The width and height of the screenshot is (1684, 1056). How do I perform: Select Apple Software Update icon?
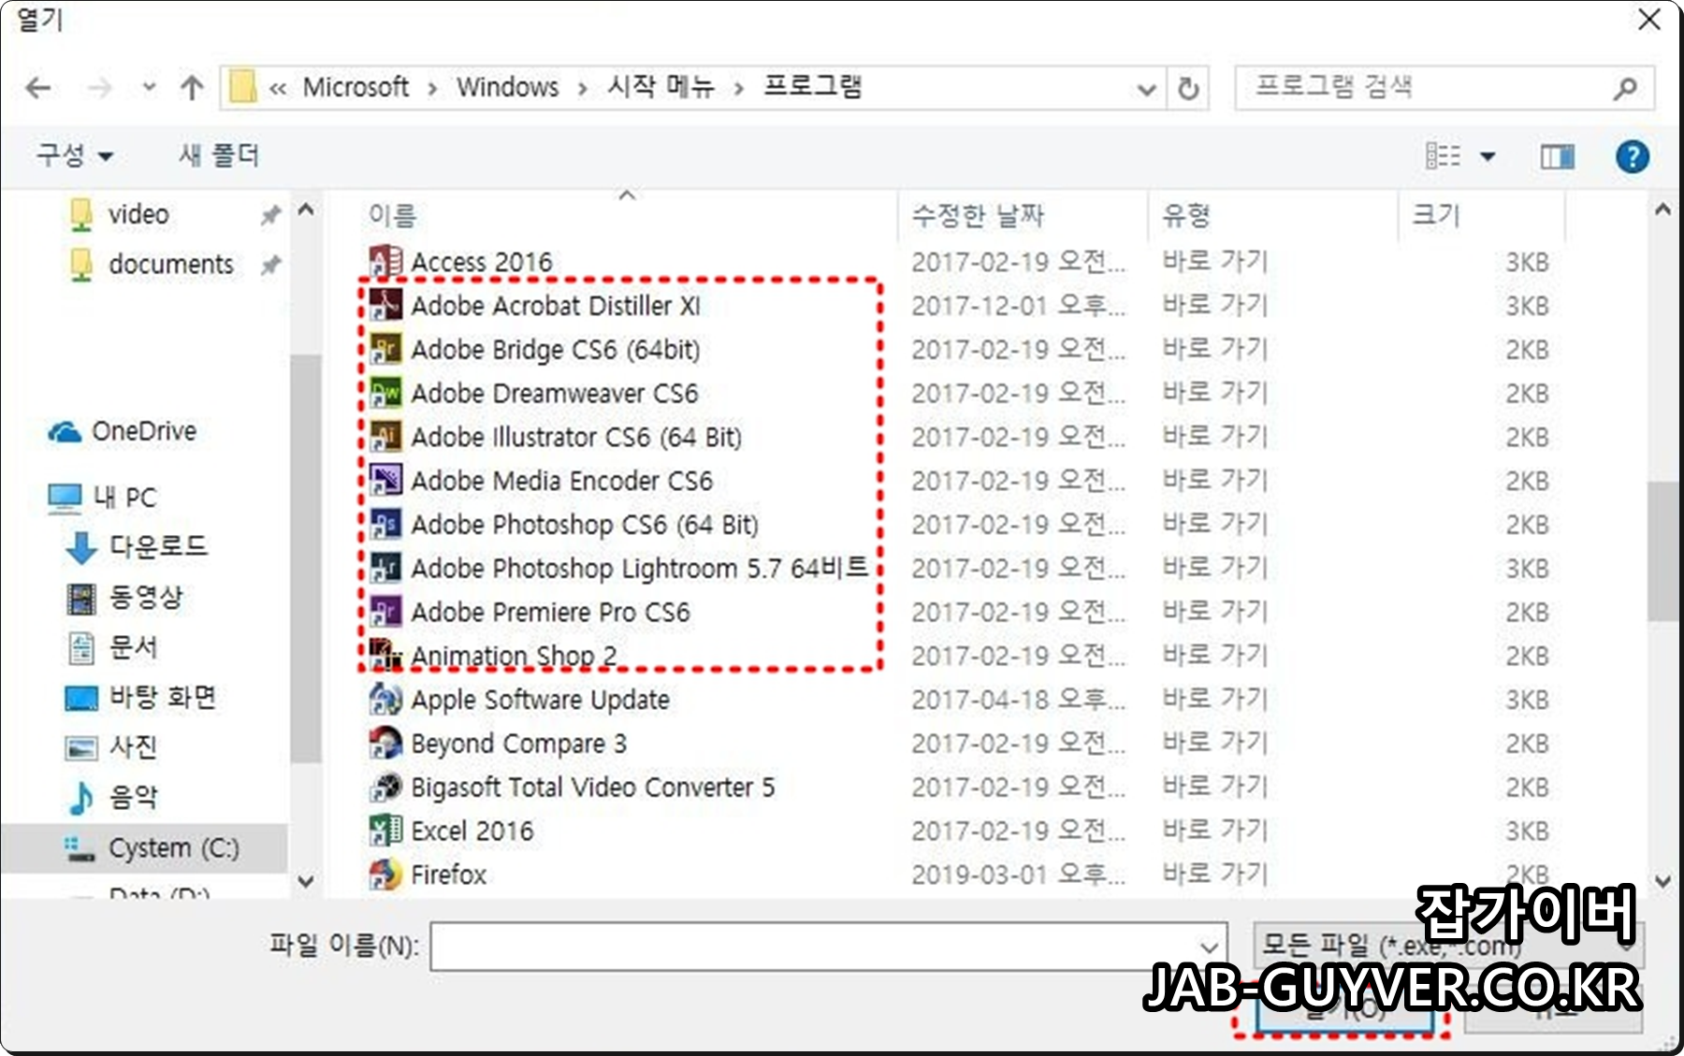[x=385, y=699]
